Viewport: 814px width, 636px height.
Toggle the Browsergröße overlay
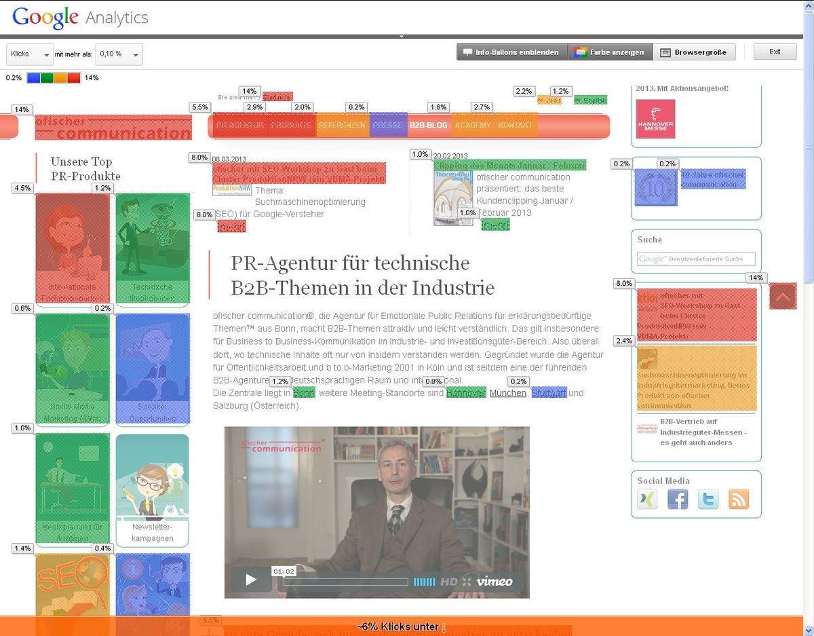click(694, 52)
